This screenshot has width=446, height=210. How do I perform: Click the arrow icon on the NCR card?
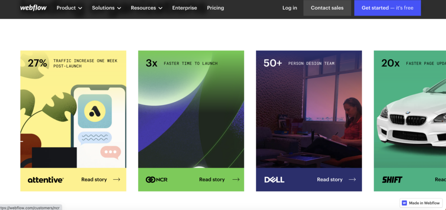click(x=236, y=180)
